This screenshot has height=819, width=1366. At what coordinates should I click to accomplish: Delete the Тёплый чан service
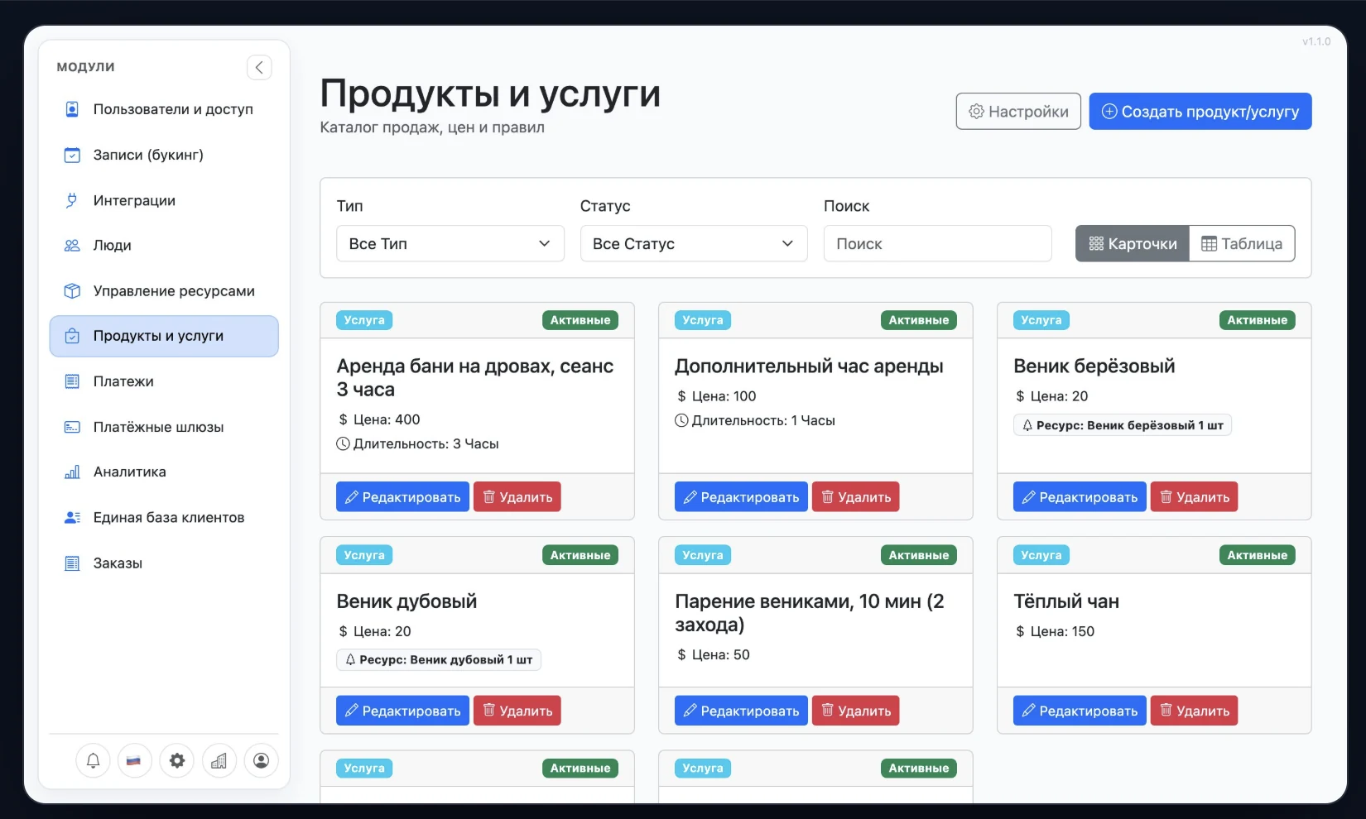(1195, 711)
